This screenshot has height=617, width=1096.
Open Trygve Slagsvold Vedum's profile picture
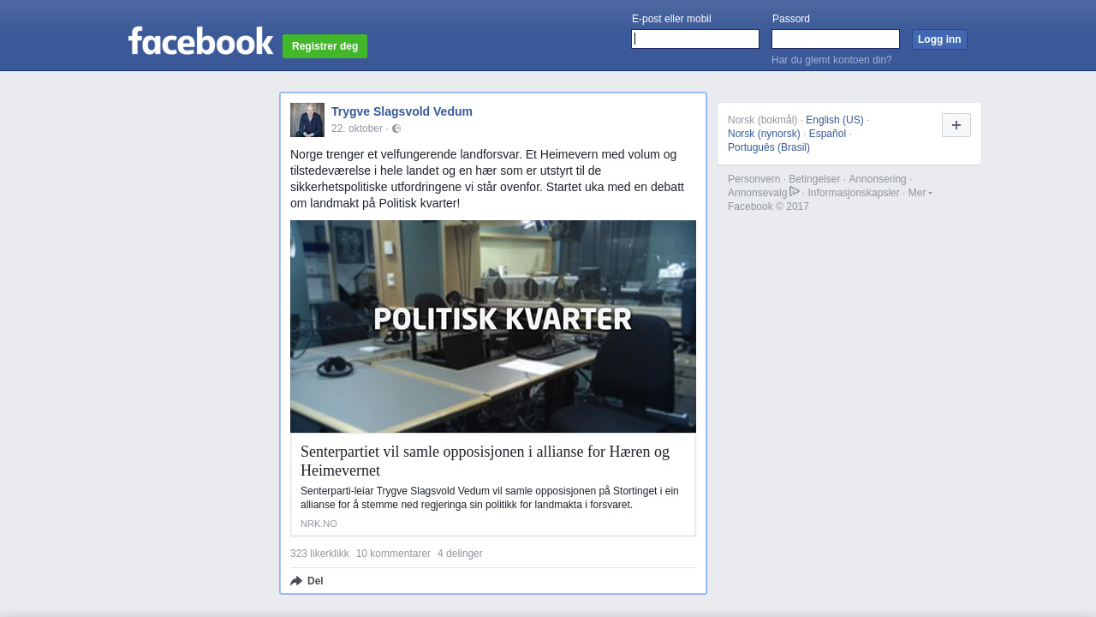click(307, 120)
